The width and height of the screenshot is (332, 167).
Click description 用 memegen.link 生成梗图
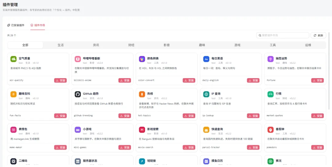[x=25, y=139]
